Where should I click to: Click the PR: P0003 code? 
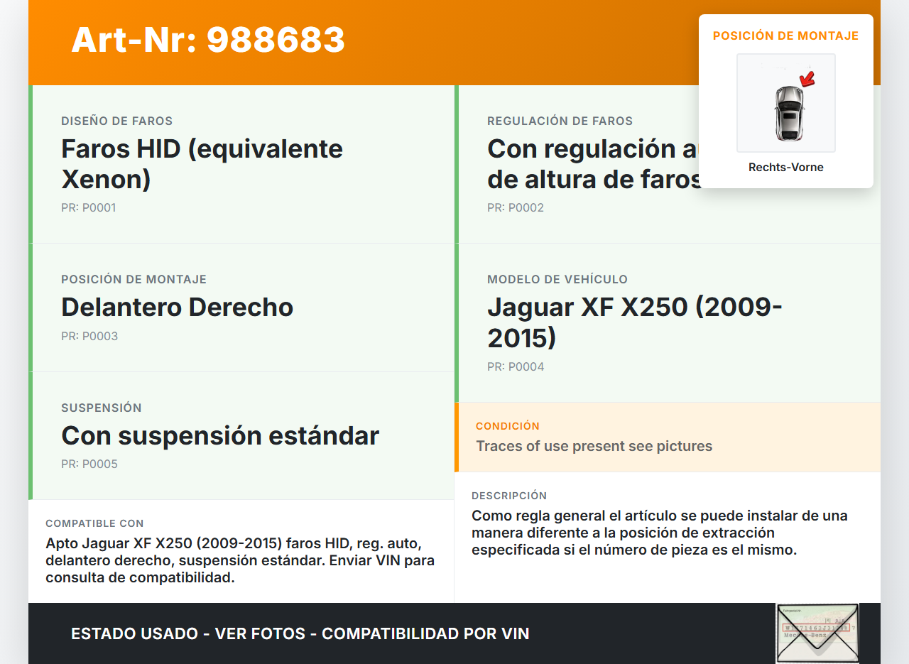89,337
